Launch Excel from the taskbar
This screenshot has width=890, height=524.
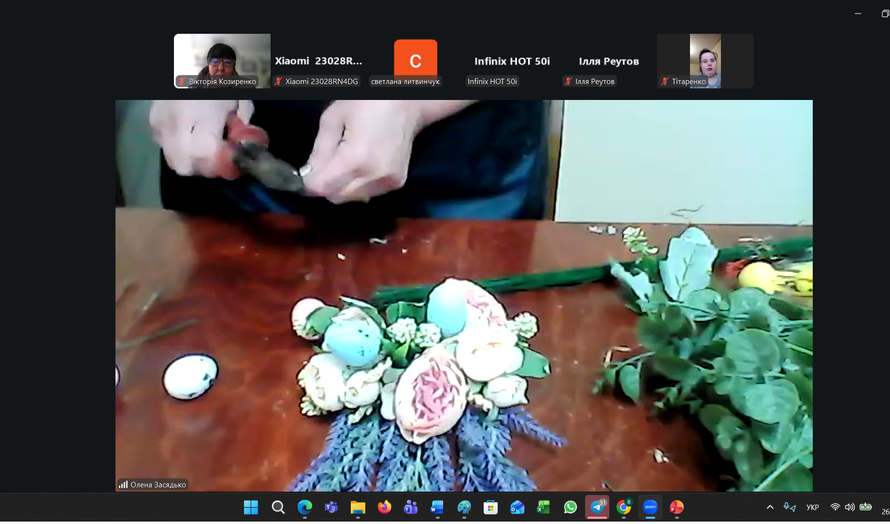(544, 507)
